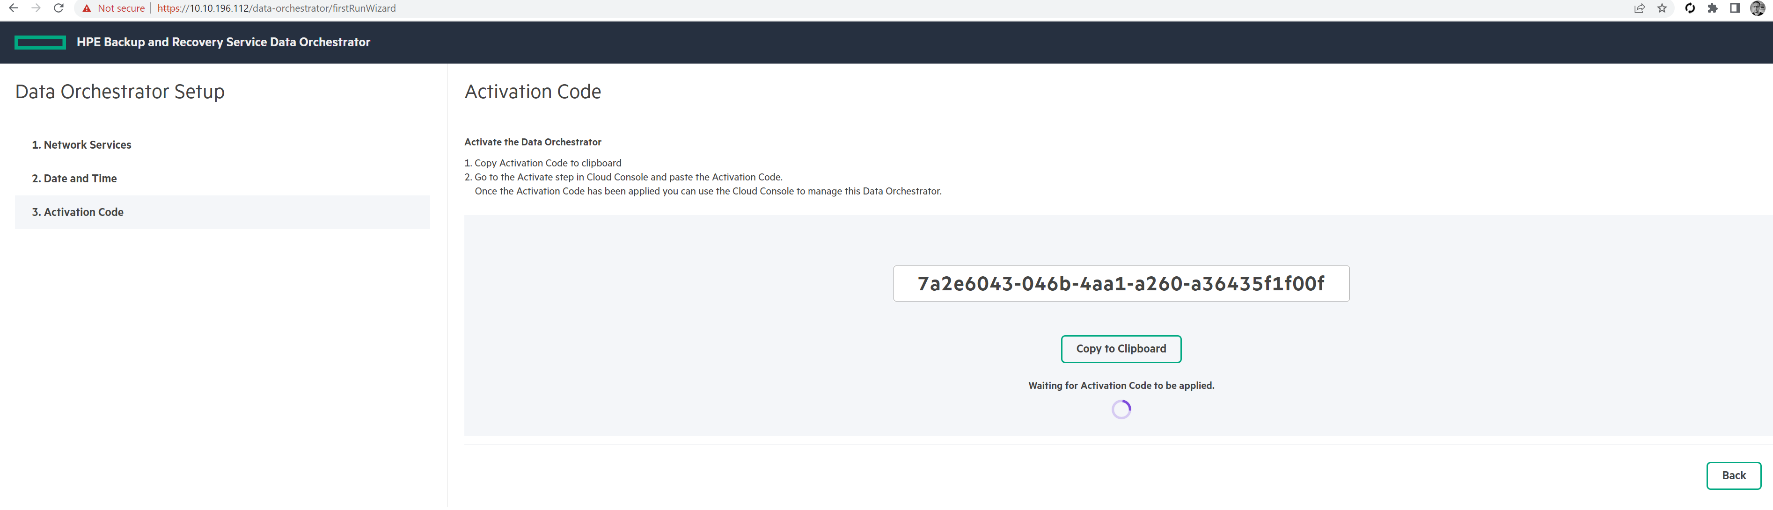This screenshot has height=510, width=1773.
Task: Open the user profile avatar
Action: pyautogui.click(x=1757, y=8)
